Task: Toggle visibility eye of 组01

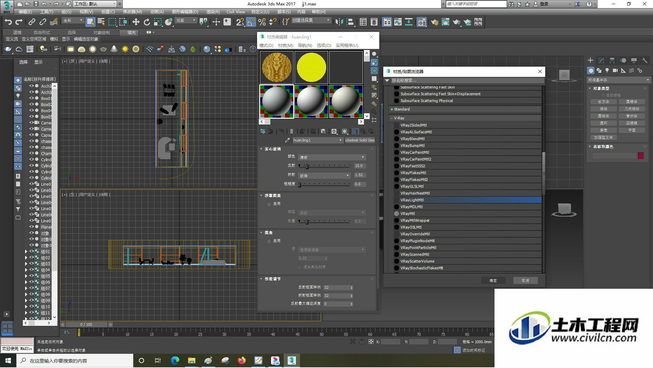Action: pyautogui.click(x=31, y=251)
